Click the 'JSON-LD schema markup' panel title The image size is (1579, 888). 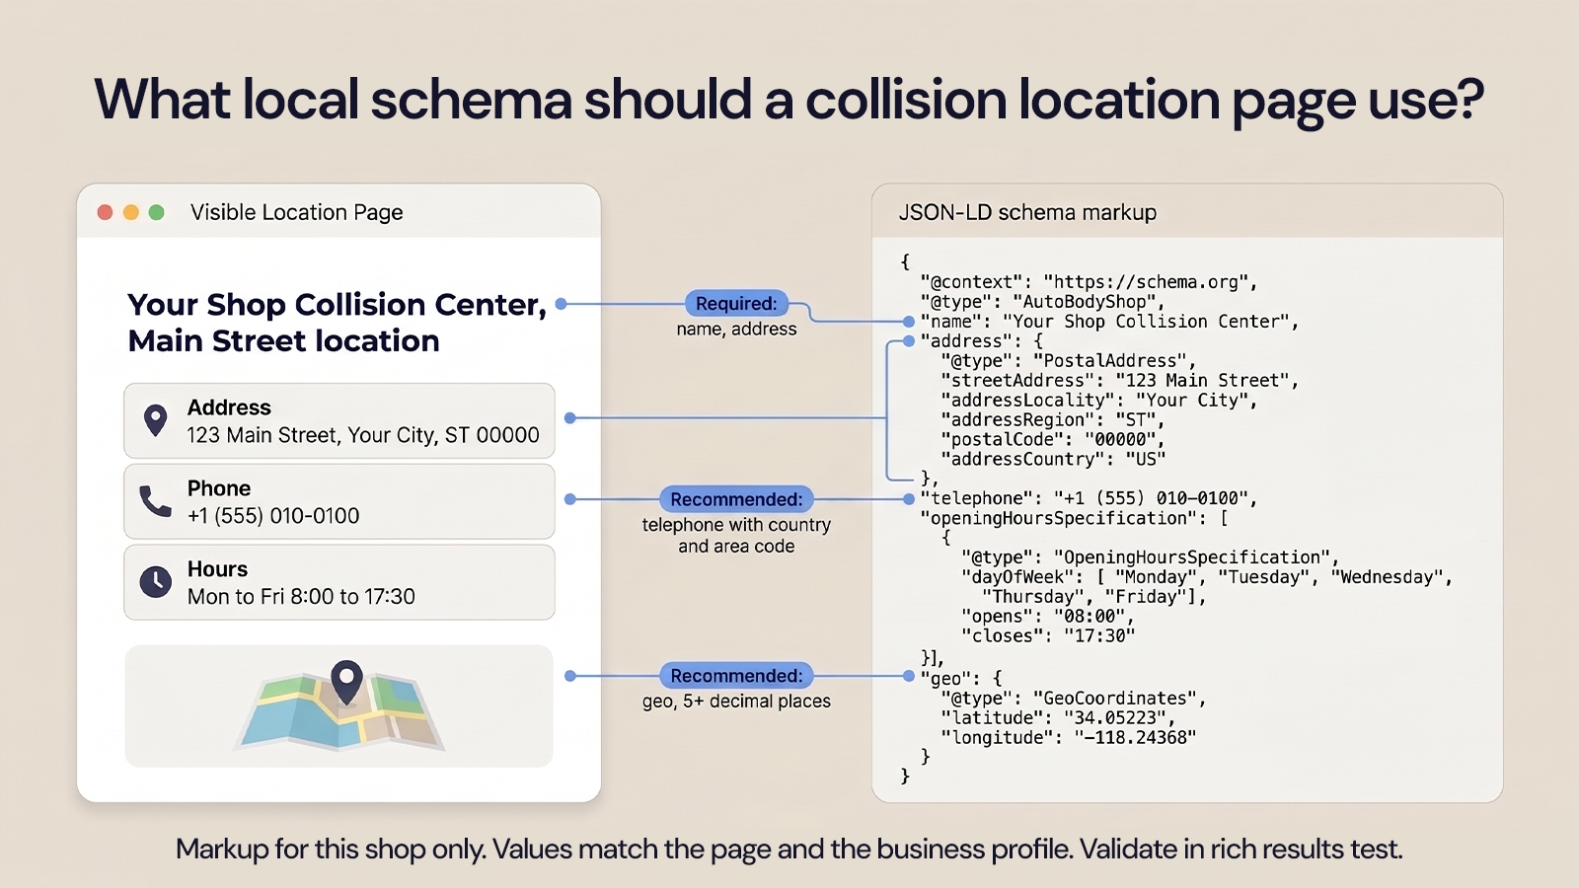click(1027, 212)
